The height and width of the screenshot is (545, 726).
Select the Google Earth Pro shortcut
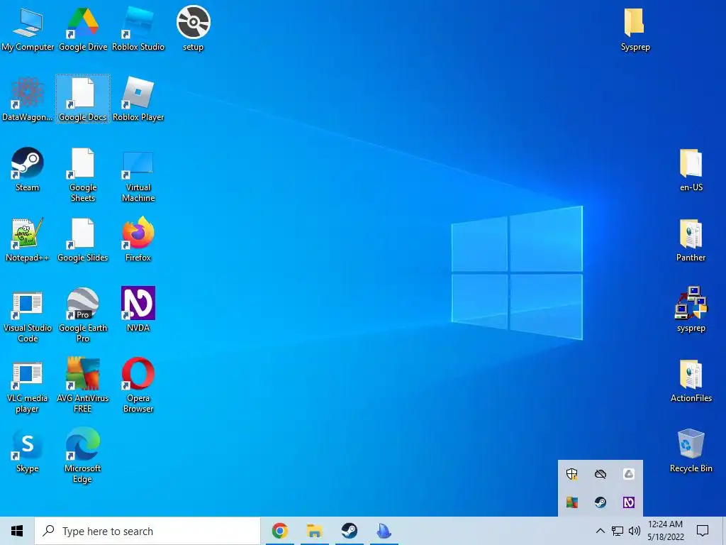83,316
